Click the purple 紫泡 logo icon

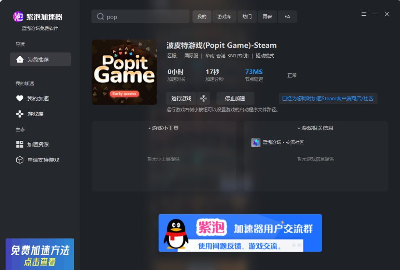pos(18,17)
